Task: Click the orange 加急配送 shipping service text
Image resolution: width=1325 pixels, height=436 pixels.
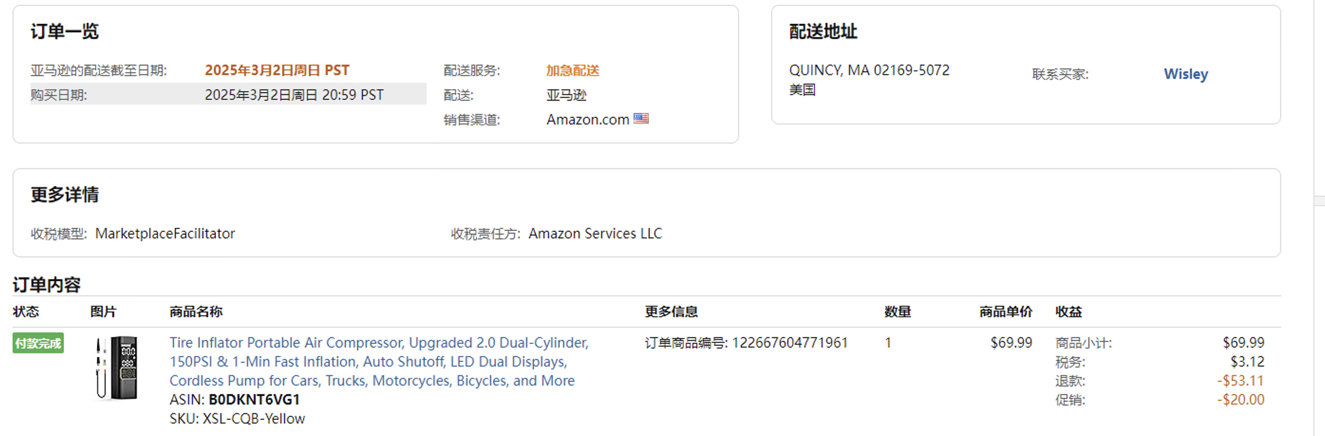Action: (x=572, y=70)
